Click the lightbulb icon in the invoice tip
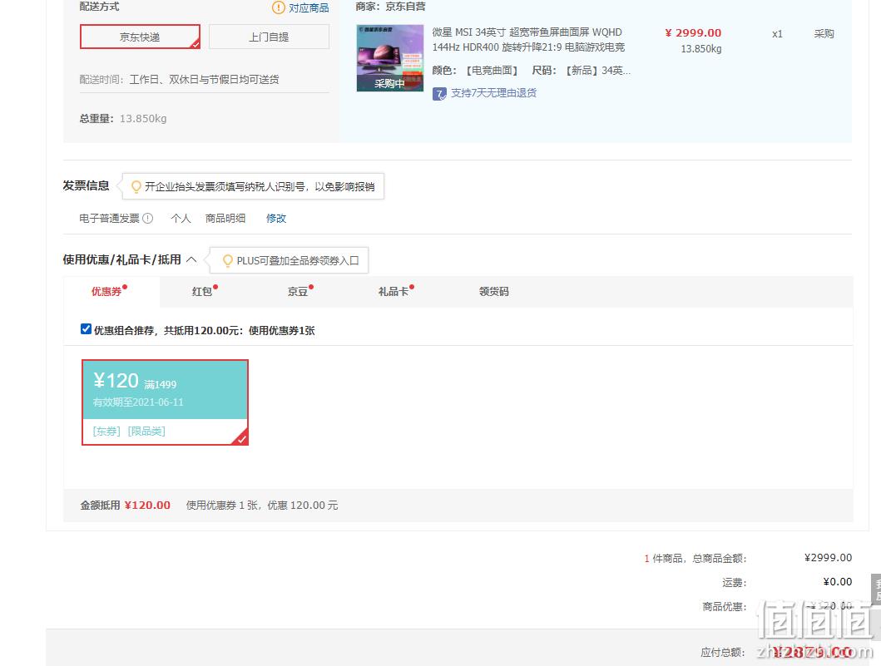The width and height of the screenshot is (881, 666). tap(136, 186)
